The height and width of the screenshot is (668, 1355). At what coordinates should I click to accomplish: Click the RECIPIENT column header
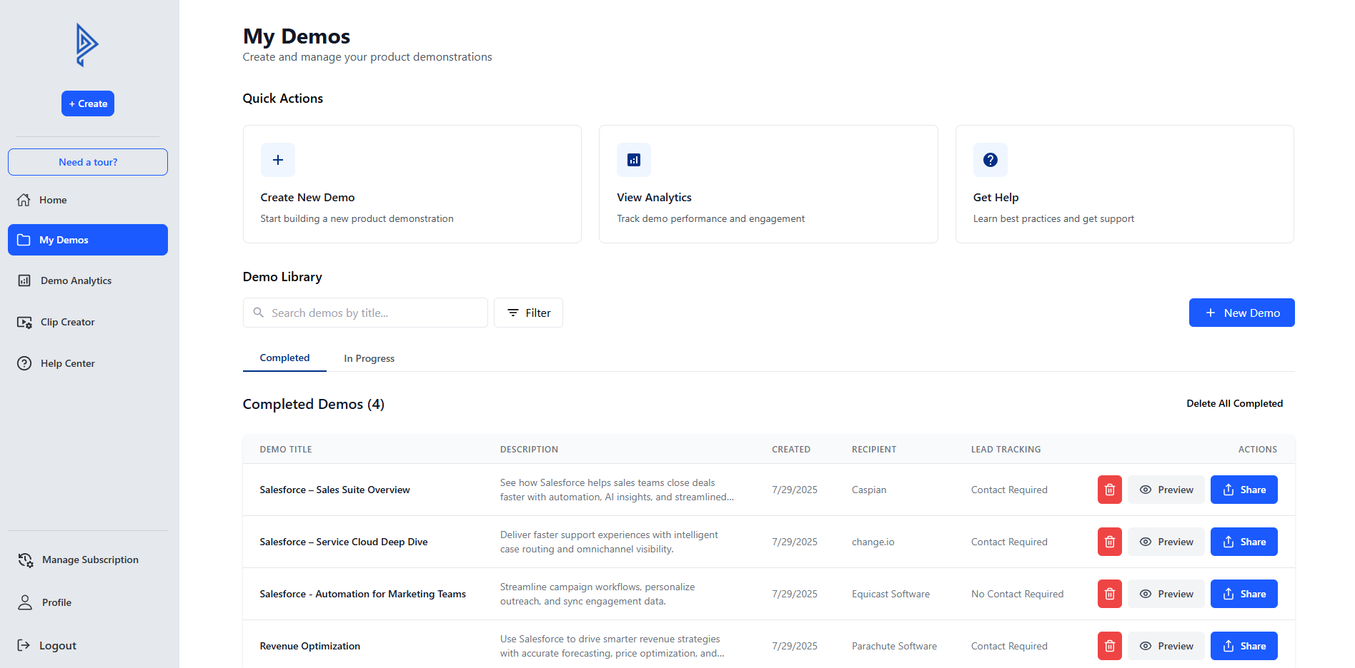tap(874, 450)
